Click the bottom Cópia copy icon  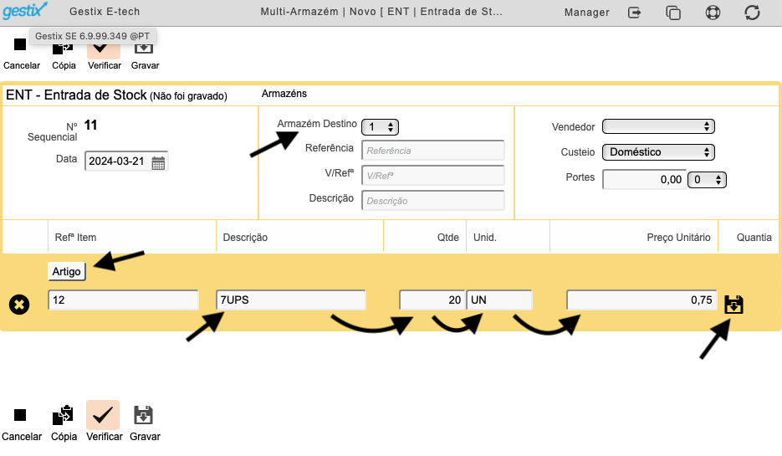pyautogui.click(x=63, y=415)
